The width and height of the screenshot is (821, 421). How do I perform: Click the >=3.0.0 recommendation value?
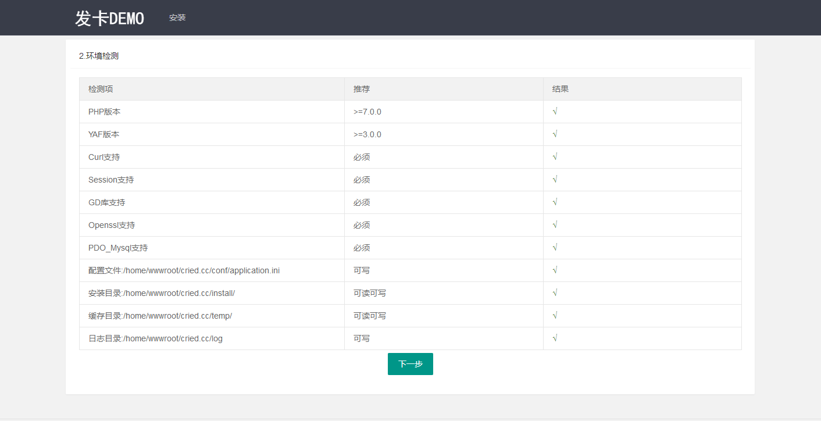point(367,134)
